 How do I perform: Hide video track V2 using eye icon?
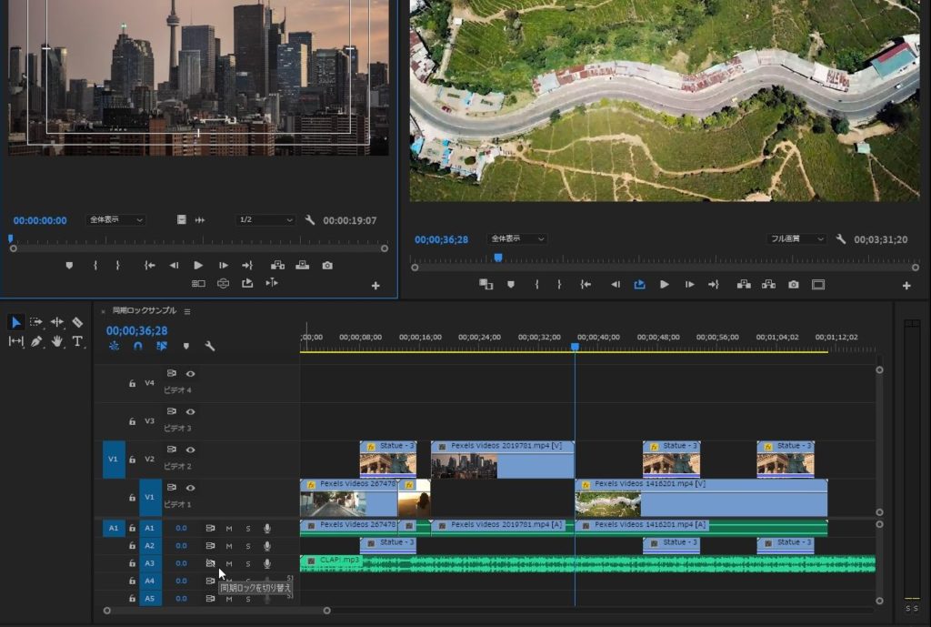click(191, 450)
